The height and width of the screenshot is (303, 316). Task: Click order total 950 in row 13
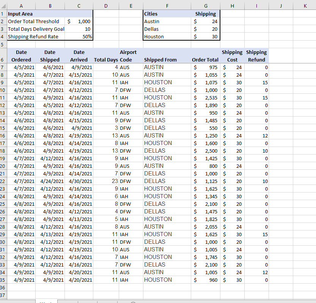click(x=206, y=113)
